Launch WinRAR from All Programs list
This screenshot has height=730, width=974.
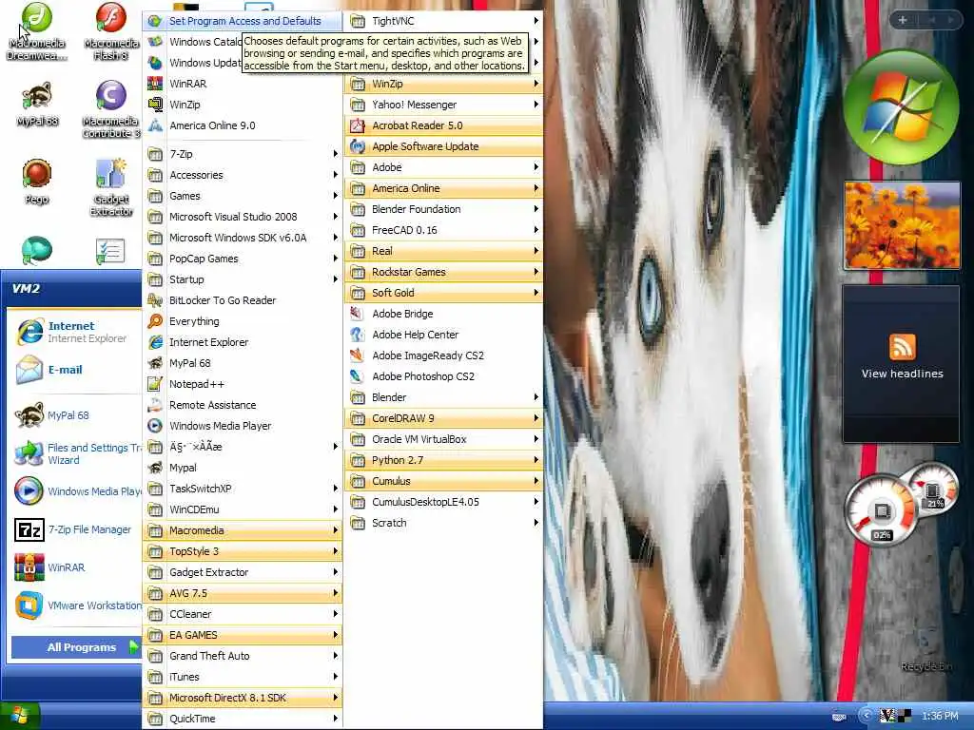pyautogui.click(x=243, y=84)
